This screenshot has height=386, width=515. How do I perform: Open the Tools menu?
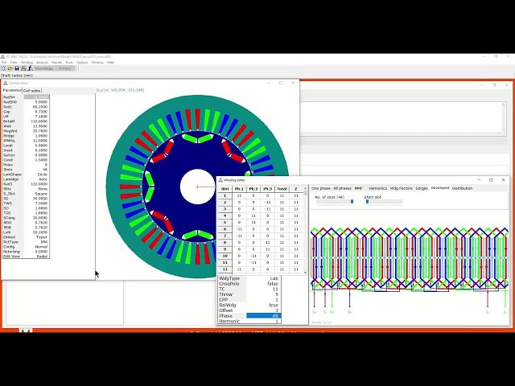pyautogui.click(x=69, y=63)
